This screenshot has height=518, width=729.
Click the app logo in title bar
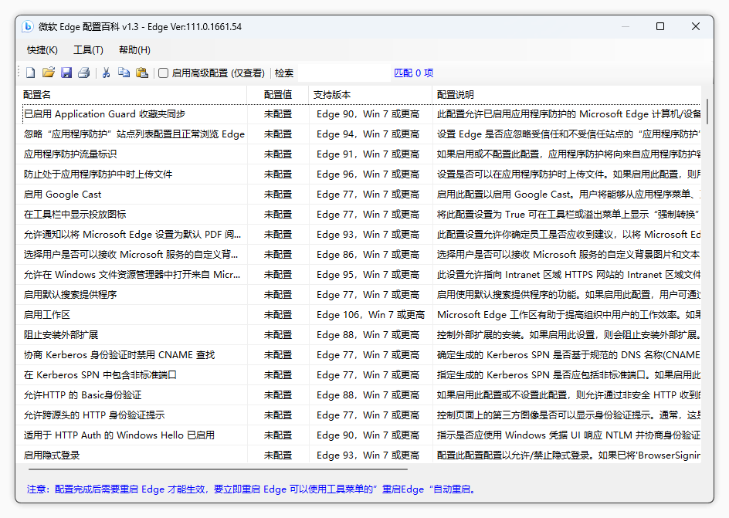pyautogui.click(x=28, y=26)
